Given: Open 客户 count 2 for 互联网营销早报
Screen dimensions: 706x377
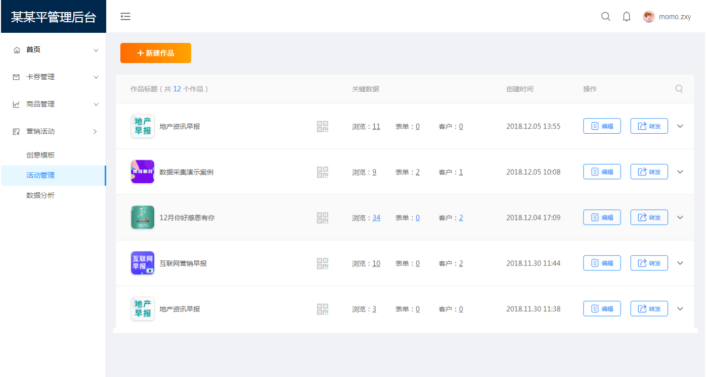Looking at the screenshot, I should click(461, 263).
